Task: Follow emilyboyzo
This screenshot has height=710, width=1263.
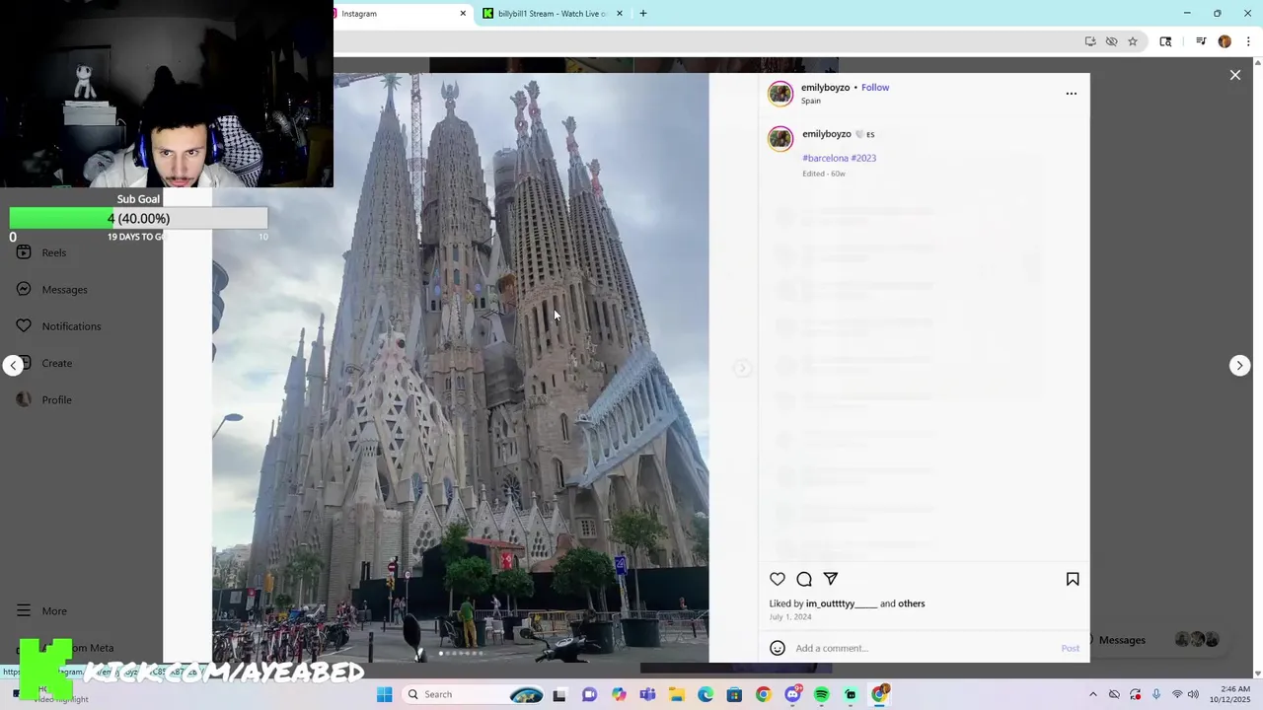Action: 875,87
